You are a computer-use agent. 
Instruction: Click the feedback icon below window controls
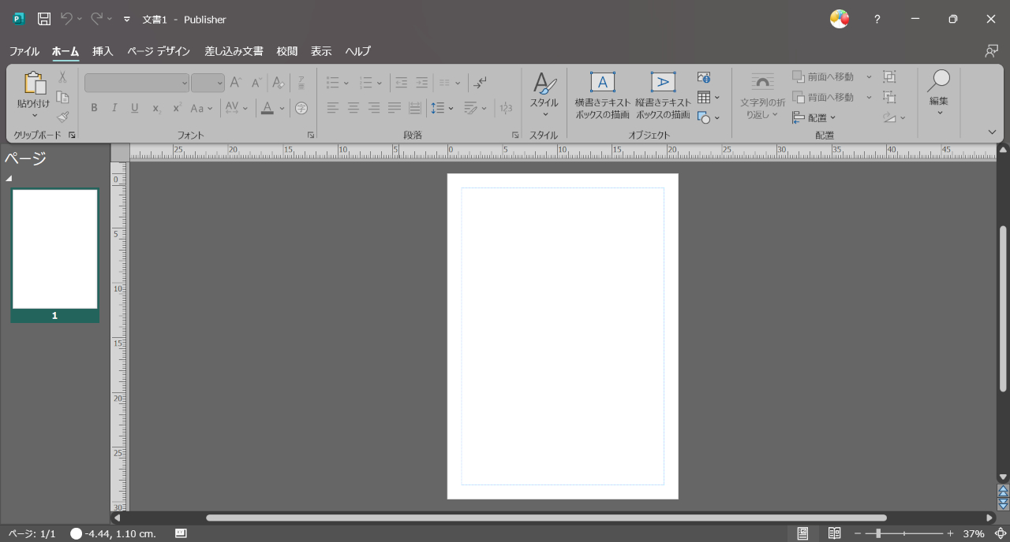point(992,50)
